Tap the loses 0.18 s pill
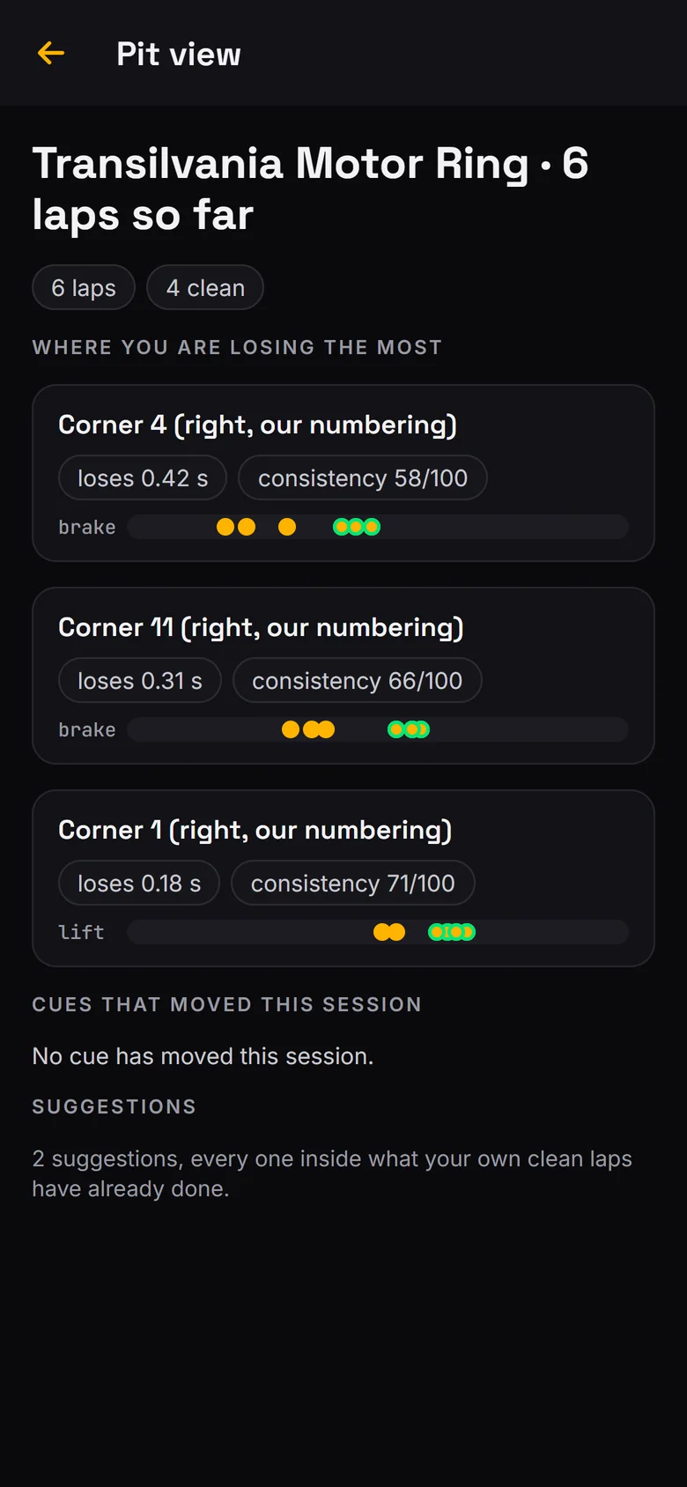This screenshot has width=687, height=1487. [139, 883]
